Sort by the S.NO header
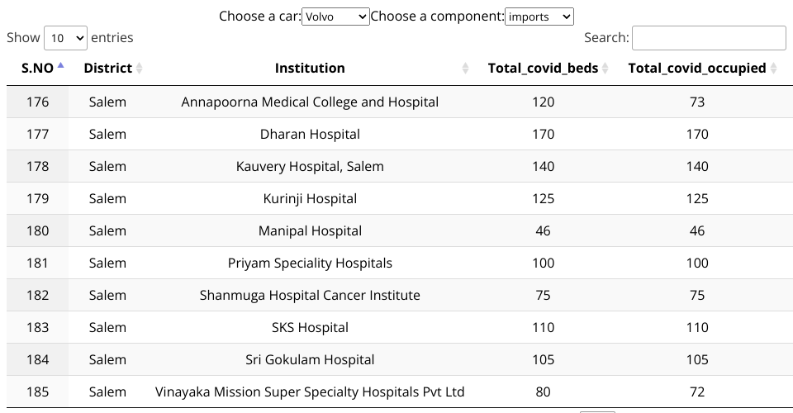The width and height of the screenshot is (793, 413). tap(36, 69)
